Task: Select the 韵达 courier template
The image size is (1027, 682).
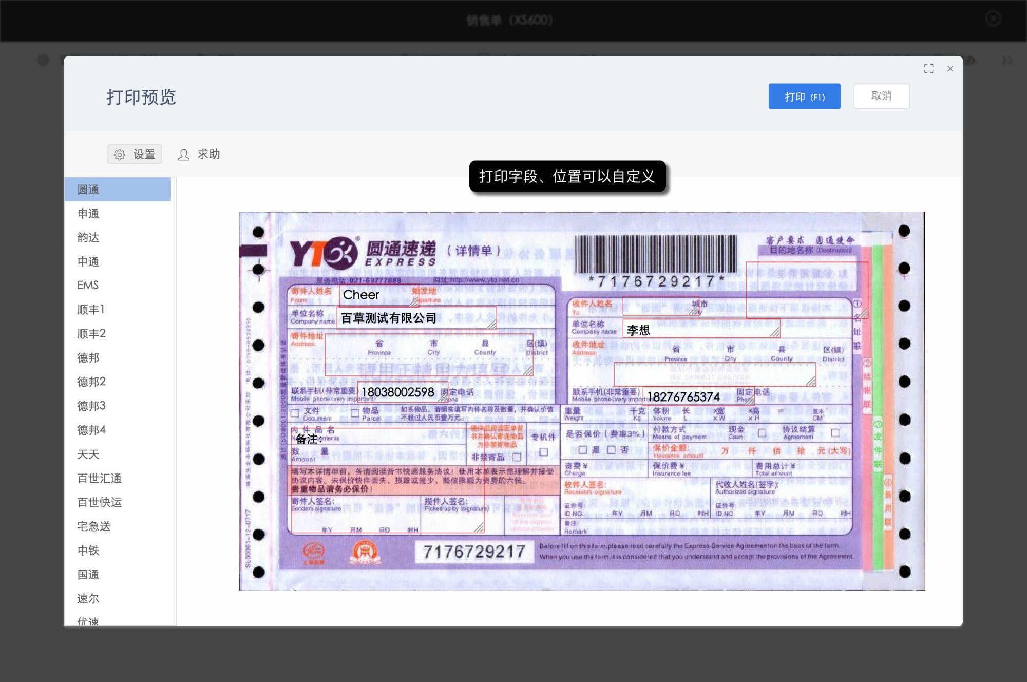Action: pyautogui.click(x=118, y=237)
